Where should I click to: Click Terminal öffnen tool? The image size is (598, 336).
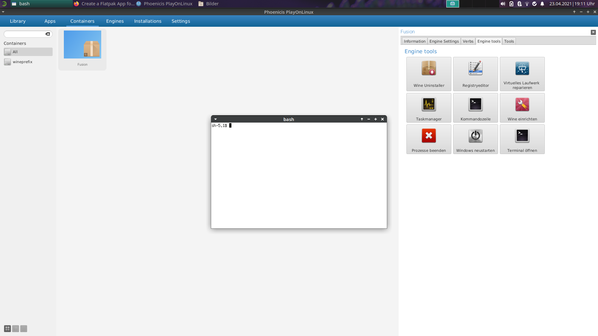coord(522,139)
